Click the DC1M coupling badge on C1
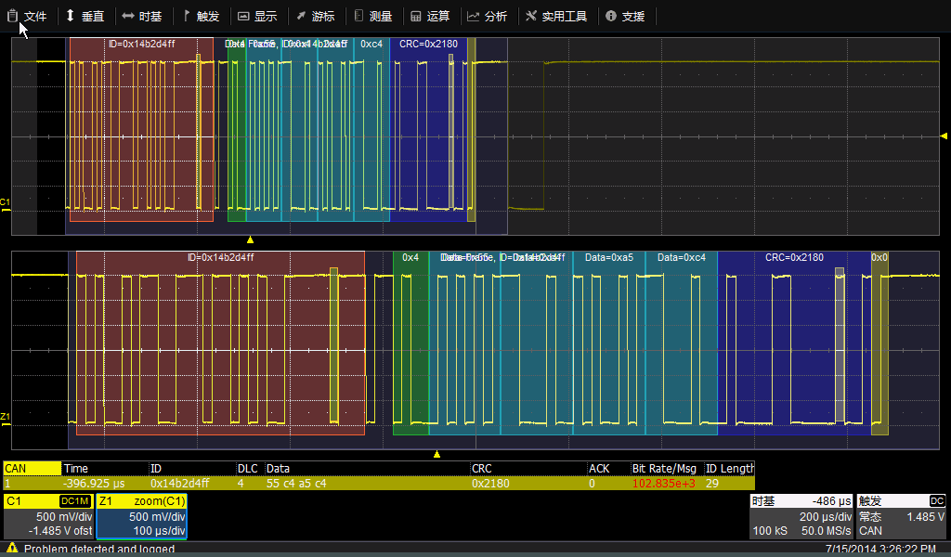The image size is (951, 557). click(x=75, y=501)
